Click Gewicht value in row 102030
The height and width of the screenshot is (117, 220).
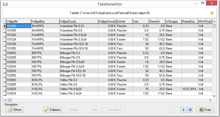click(x=157, y=71)
